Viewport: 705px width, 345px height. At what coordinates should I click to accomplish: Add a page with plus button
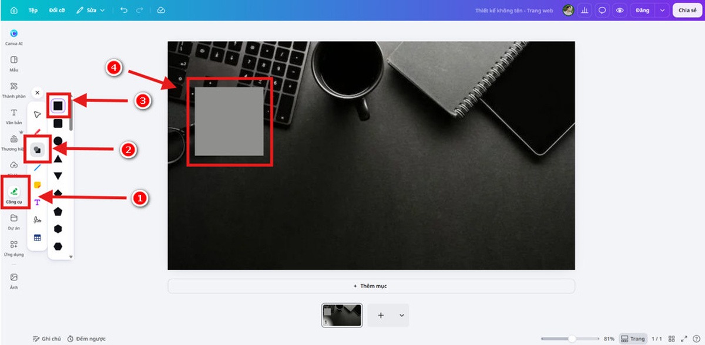tap(381, 315)
